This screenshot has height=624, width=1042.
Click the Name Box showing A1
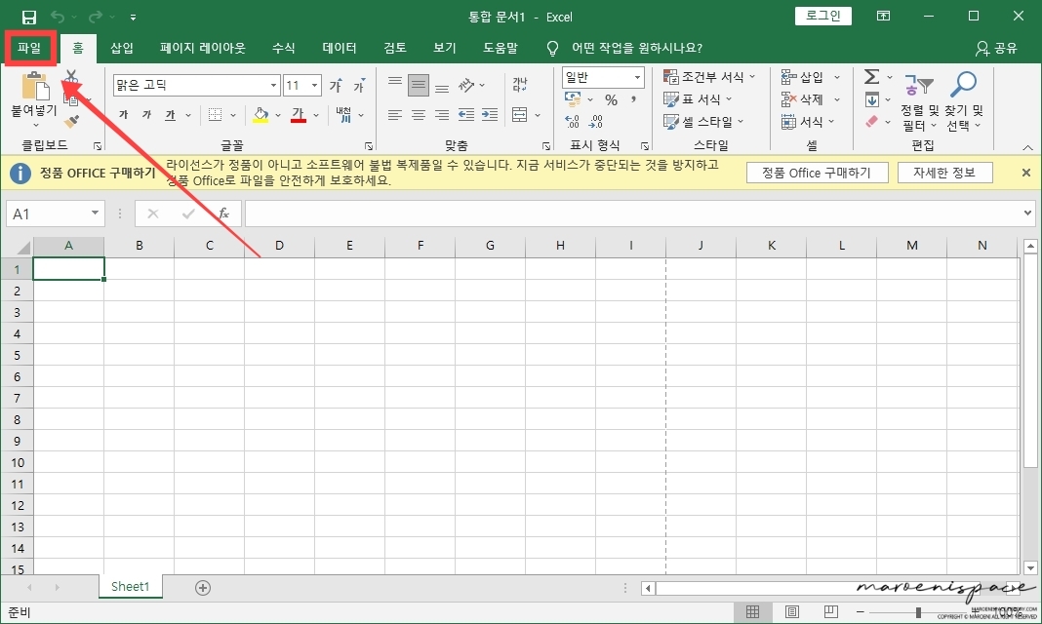56,214
